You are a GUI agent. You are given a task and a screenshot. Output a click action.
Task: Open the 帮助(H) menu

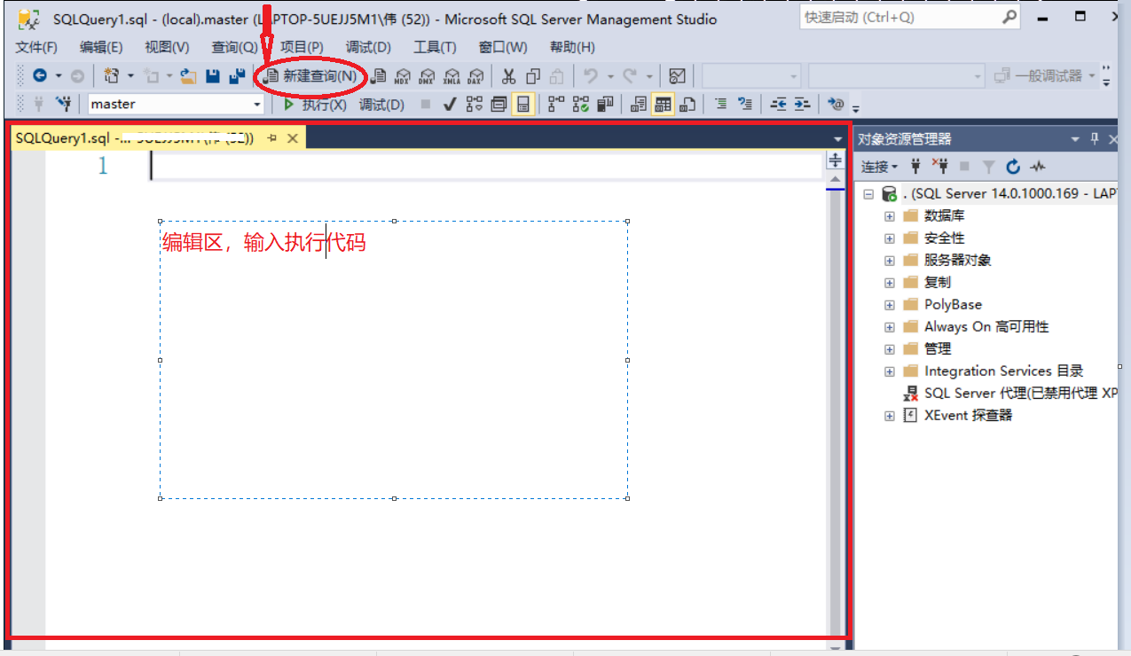(x=572, y=47)
